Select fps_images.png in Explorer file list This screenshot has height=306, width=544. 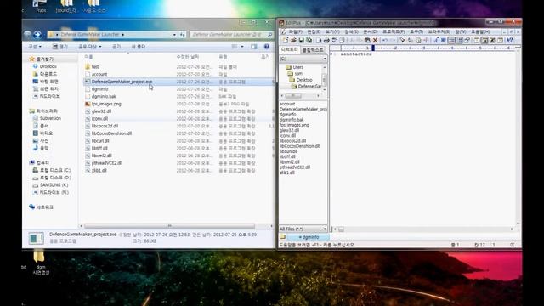[106, 104]
